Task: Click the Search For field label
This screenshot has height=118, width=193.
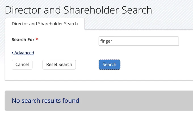Action: 23,40
